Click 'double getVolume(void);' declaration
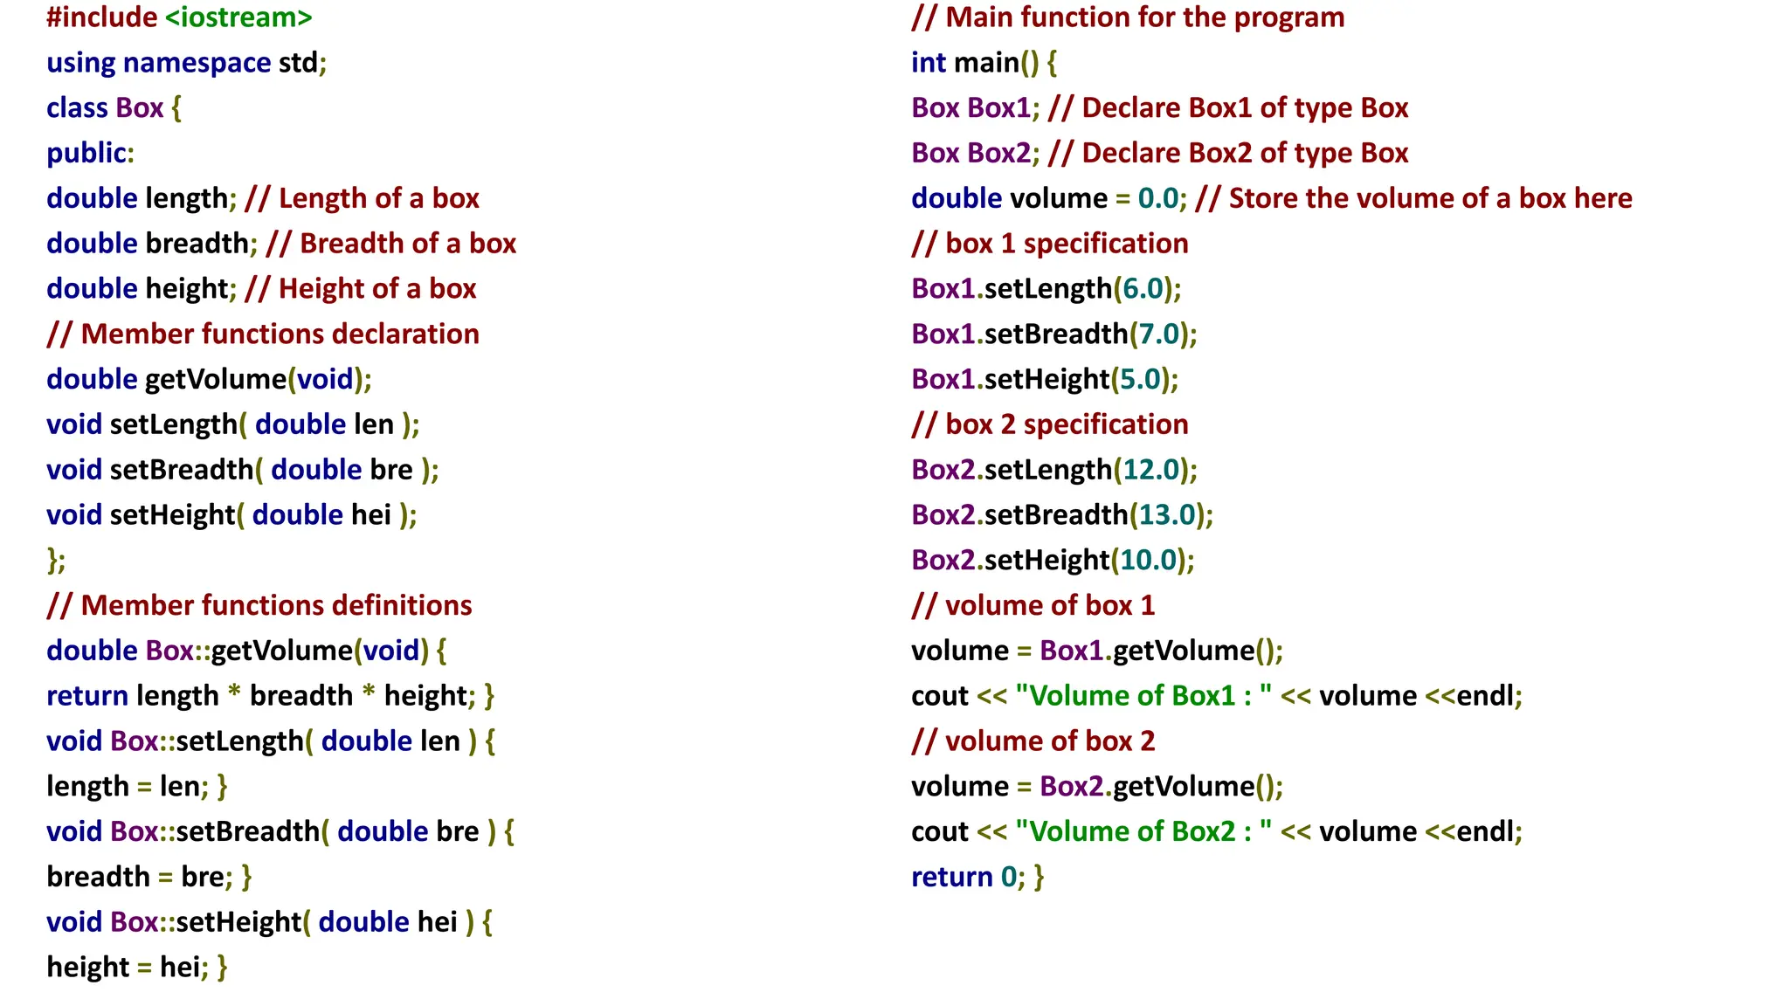This screenshot has height=1006, width=1789. pos(209,379)
